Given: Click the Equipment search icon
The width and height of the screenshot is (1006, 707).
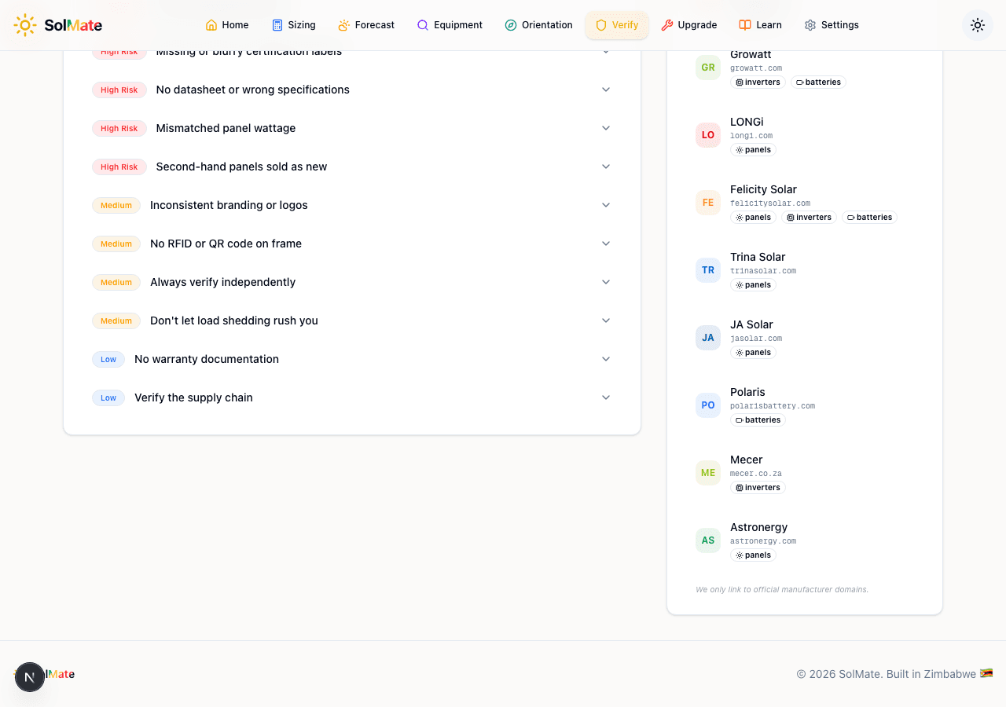Looking at the screenshot, I should tap(423, 25).
